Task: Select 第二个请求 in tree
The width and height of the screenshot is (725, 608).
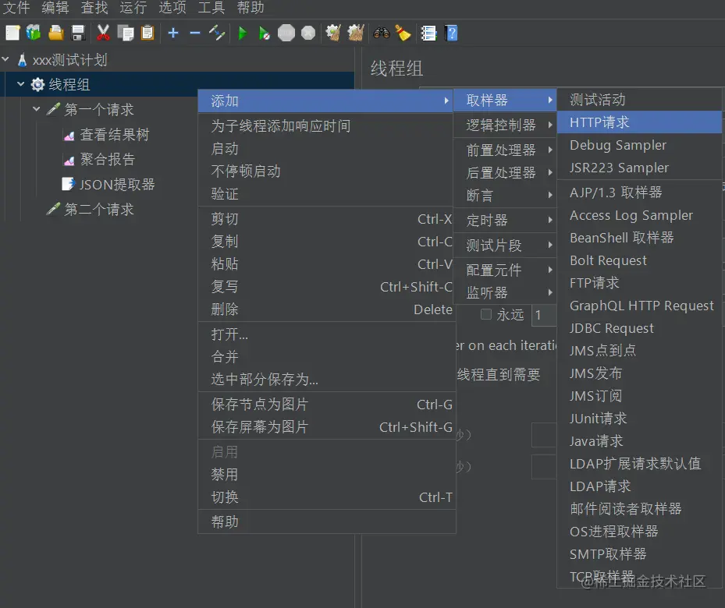Action: 99,209
